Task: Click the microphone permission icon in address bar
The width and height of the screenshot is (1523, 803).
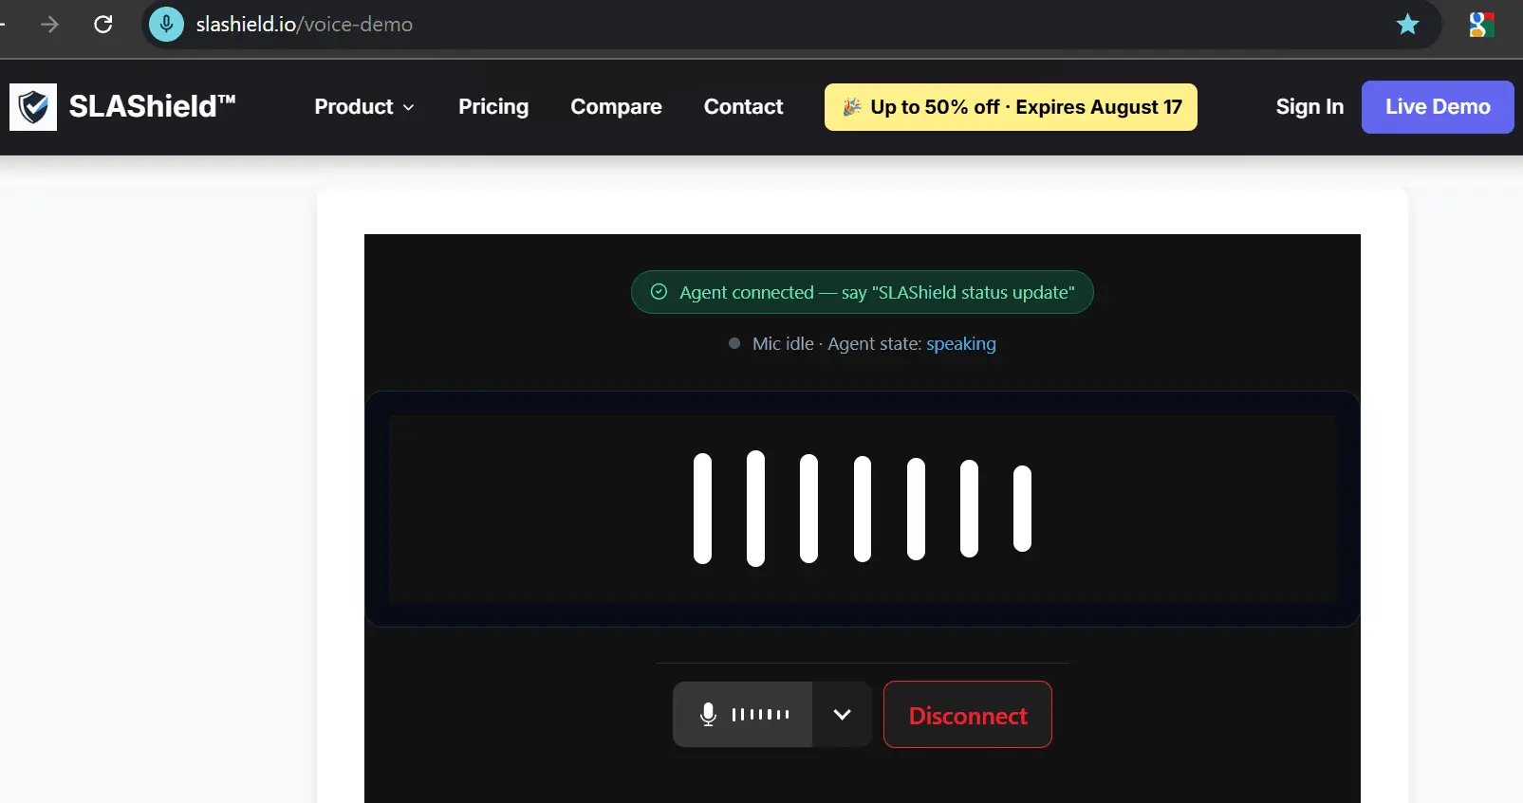Action: coord(167,25)
